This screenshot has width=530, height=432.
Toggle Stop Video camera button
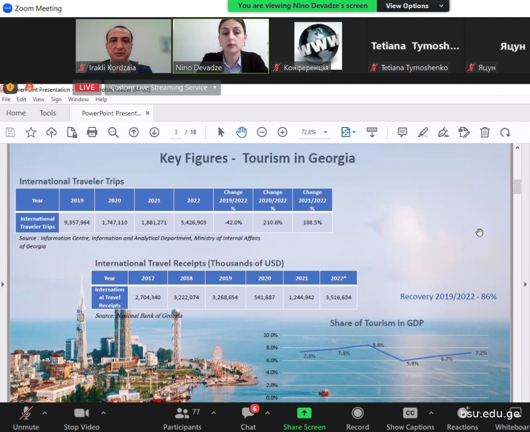point(81,417)
